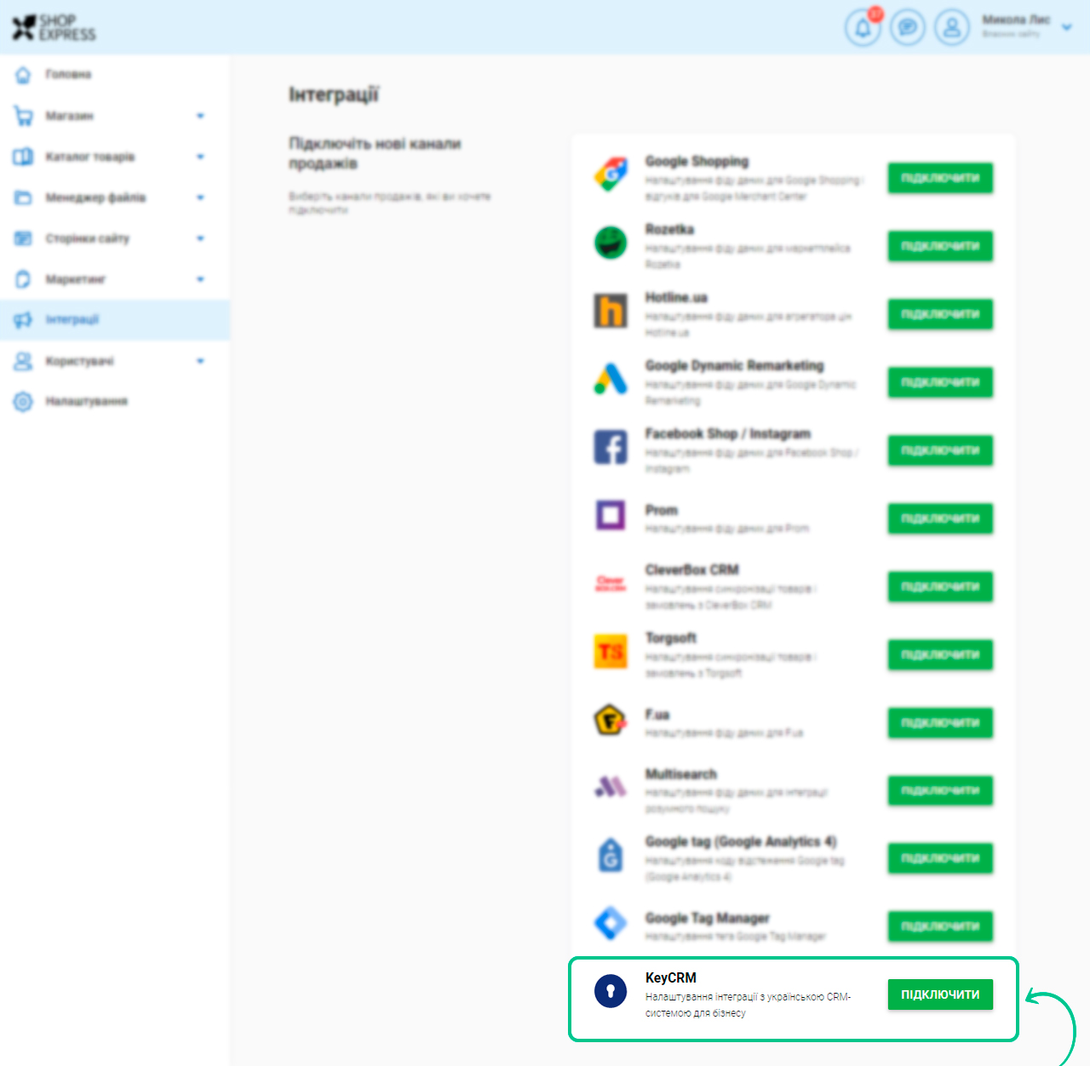Expand the product catalog menu arrow

point(200,157)
